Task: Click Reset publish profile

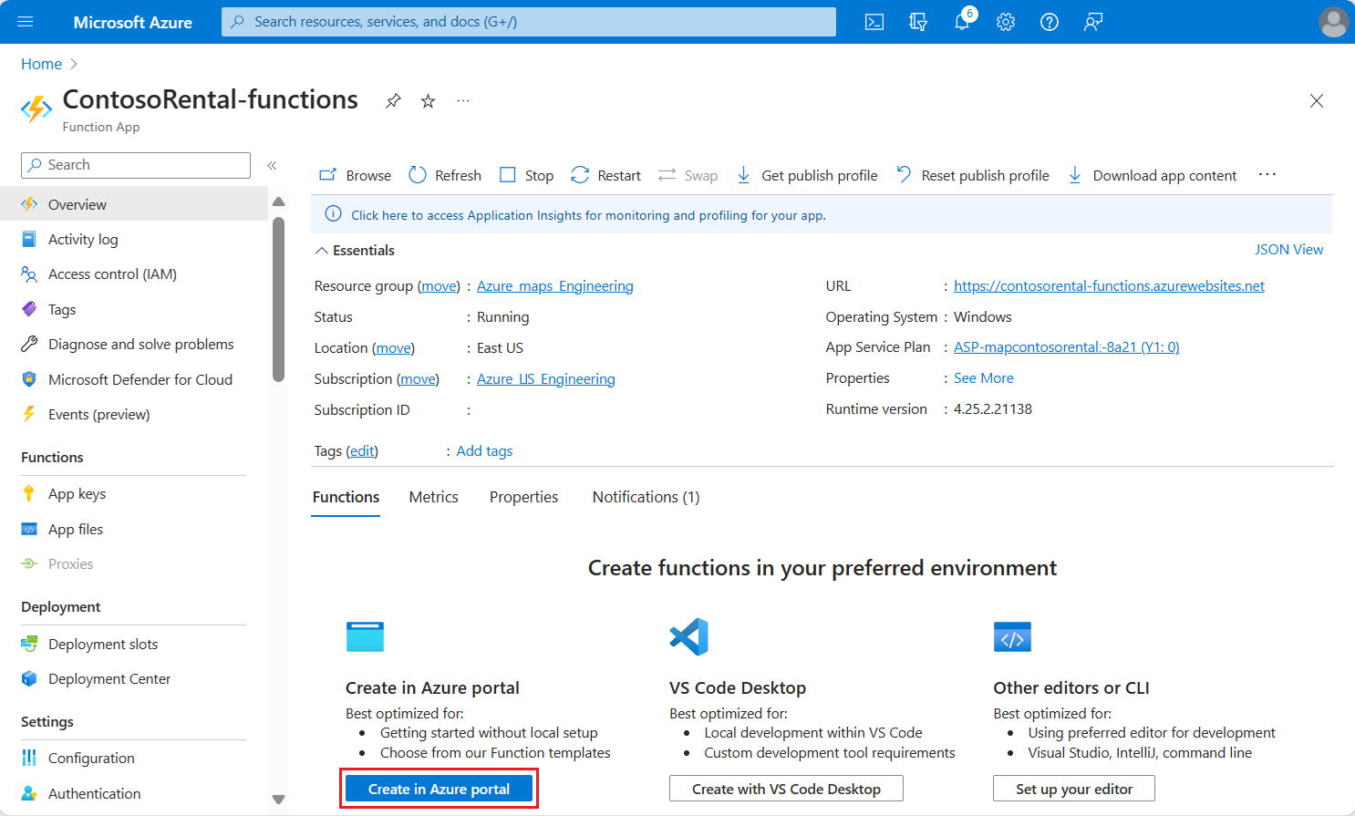Action: click(x=972, y=175)
